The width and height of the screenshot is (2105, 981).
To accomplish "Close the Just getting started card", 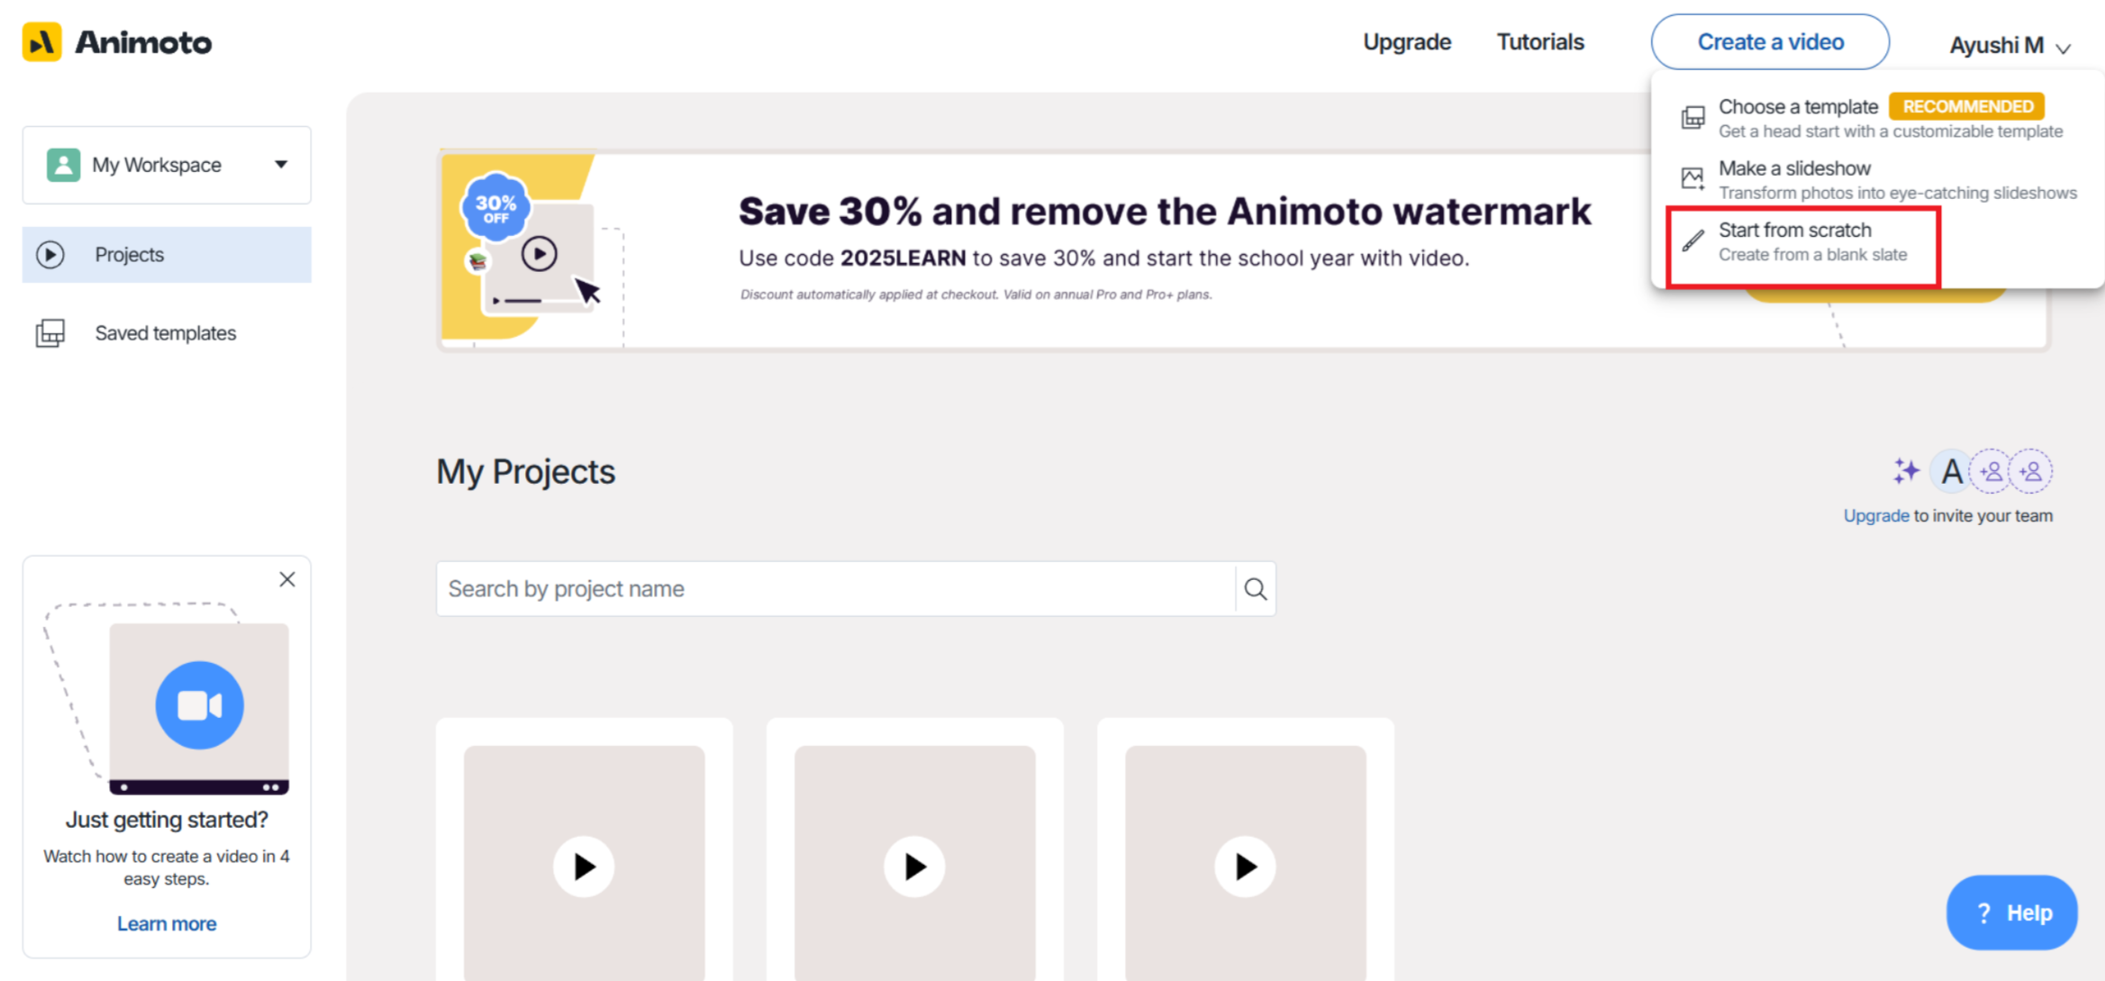I will tap(287, 579).
